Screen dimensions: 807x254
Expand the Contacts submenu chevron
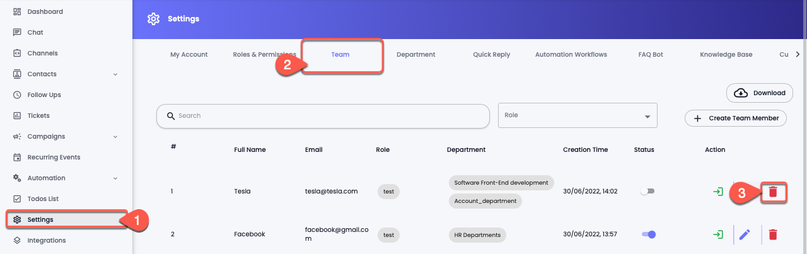click(115, 74)
